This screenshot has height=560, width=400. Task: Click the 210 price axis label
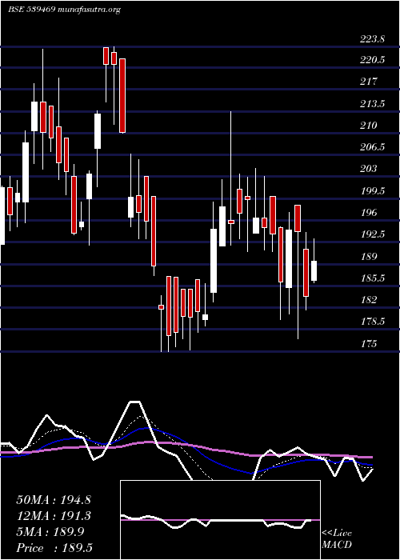click(368, 126)
